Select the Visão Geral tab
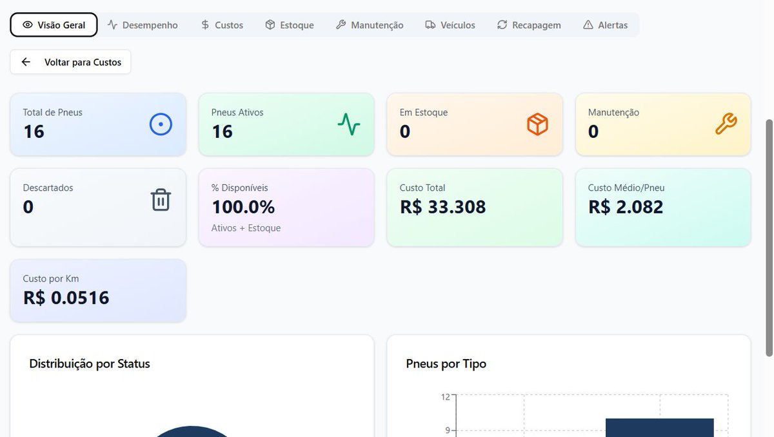The width and height of the screenshot is (774, 437). pyautogui.click(x=54, y=25)
